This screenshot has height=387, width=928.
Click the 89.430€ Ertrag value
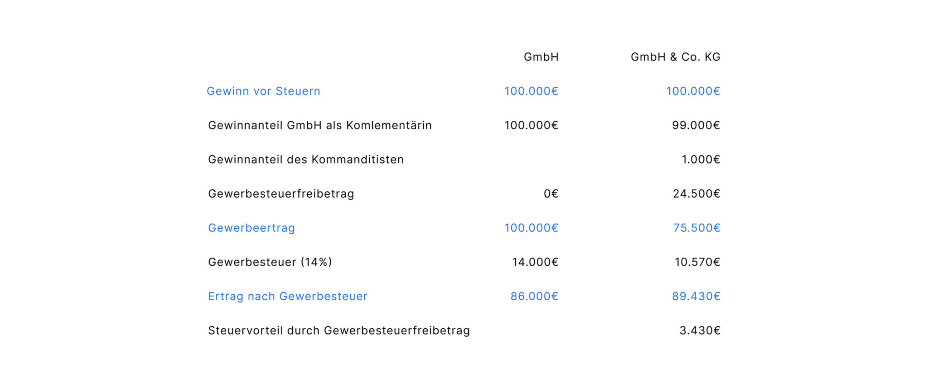[696, 297]
